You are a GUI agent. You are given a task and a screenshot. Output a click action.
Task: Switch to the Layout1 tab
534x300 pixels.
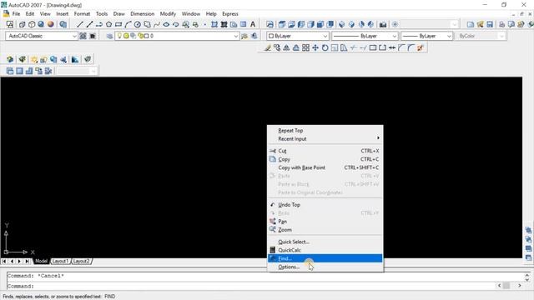point(61,261)
